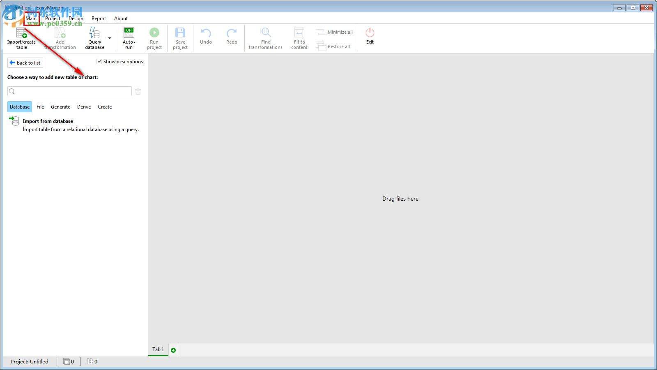Click the Minimize all stacked-windows icon

point(321,32)
